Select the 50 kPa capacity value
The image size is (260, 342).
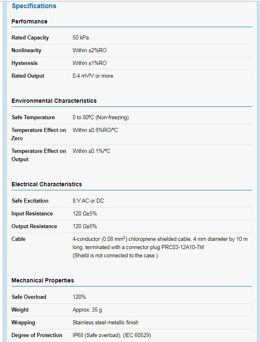click(x=81, y=37)
